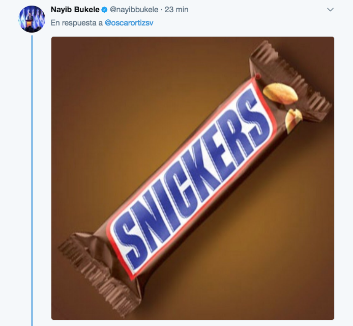Click Nayib Bukele's profile avatar
This screenshot has height=326, width=353.
[x=32, y=19]
